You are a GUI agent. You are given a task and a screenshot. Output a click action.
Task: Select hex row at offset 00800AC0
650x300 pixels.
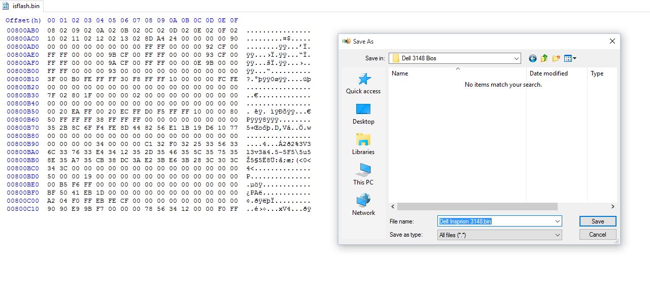coord(158,39)
